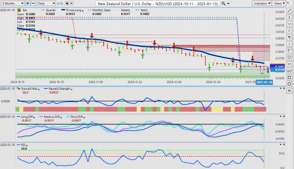Select the circle drawing tool
Image resolution: width=294 pixels, height=169 pixels.
click(x=289, y=84)
